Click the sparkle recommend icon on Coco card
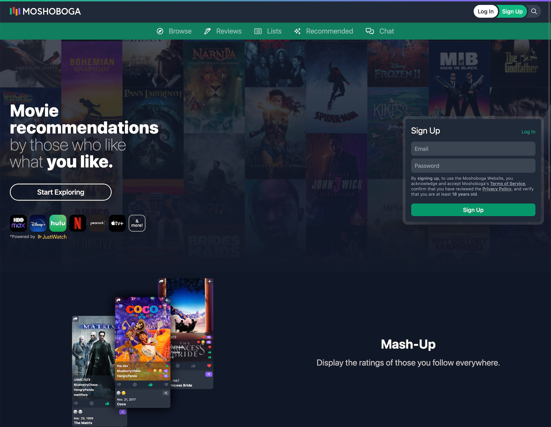The image size is (551, 427). coord(166,393)
